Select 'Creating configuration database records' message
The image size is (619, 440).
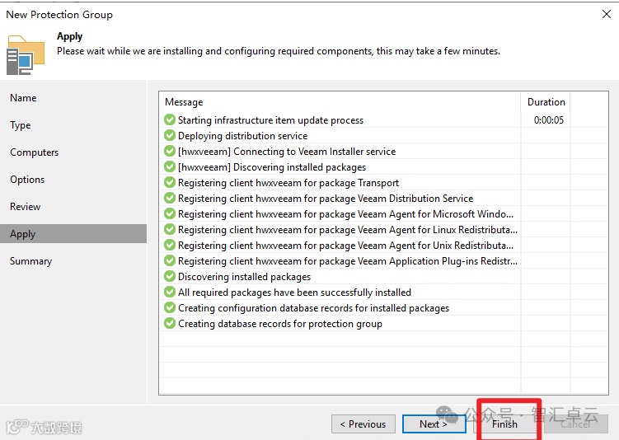tap(314, 308)
